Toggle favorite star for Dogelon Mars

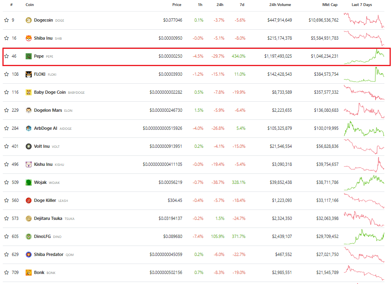point(6,110)
